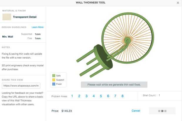The image size is (182, 121).
Task: Click the share URL text field
Action: pyautogui.click(x=21, y=86)
